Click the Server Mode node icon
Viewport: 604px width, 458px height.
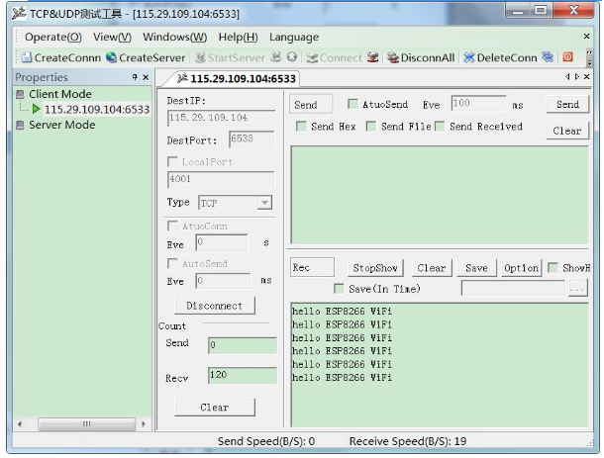(x=21, y=125)
